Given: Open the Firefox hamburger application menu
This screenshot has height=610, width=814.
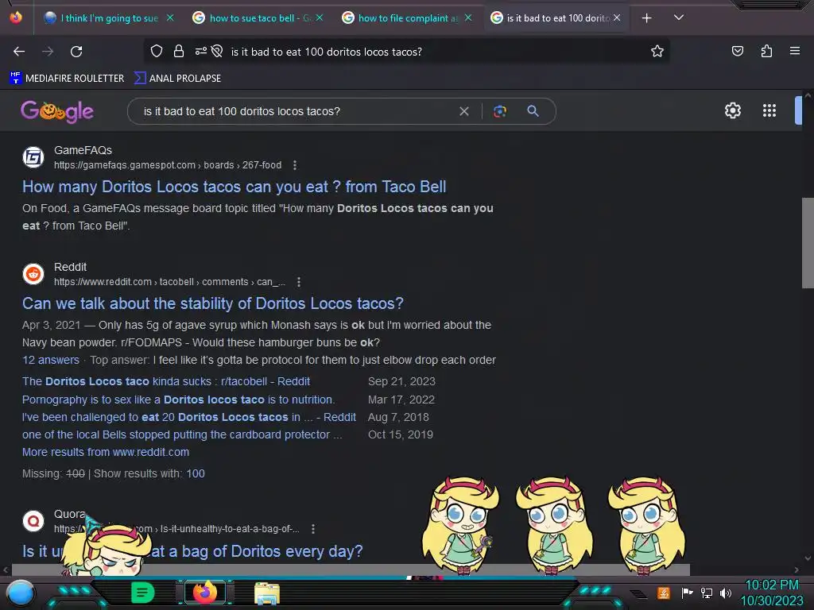Looking at the screenshot, I should 794,51.
